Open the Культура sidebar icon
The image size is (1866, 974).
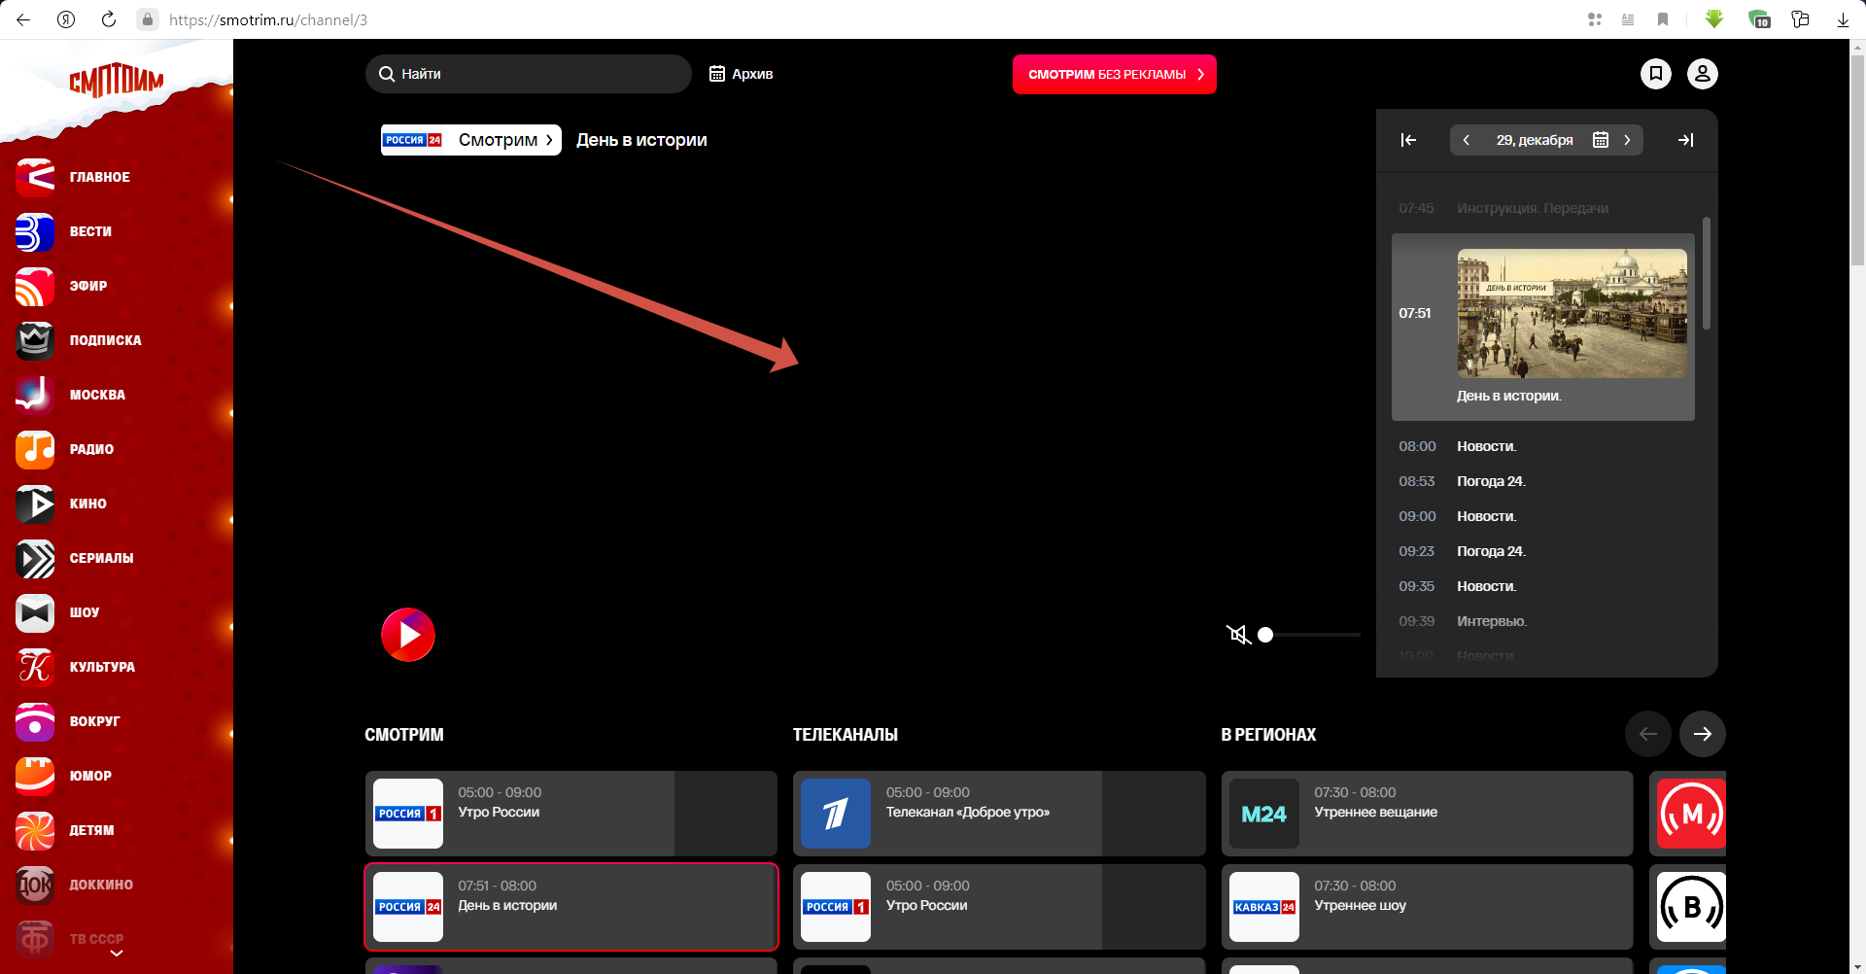(35, 667)
